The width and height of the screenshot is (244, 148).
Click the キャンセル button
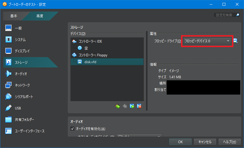(205, 142)
